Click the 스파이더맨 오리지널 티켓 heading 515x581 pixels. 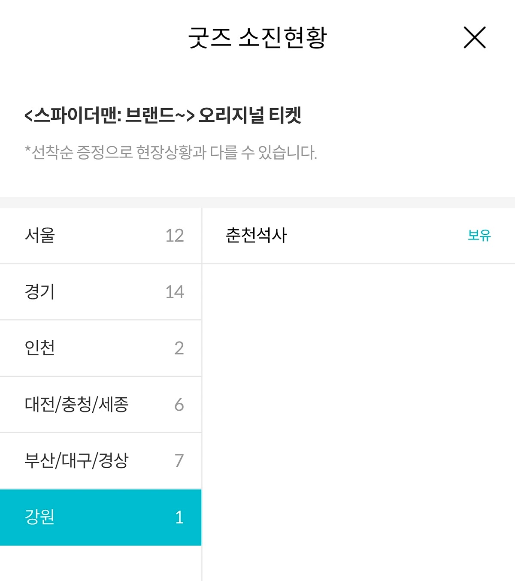pyautogui.click(x=163, y=115)
